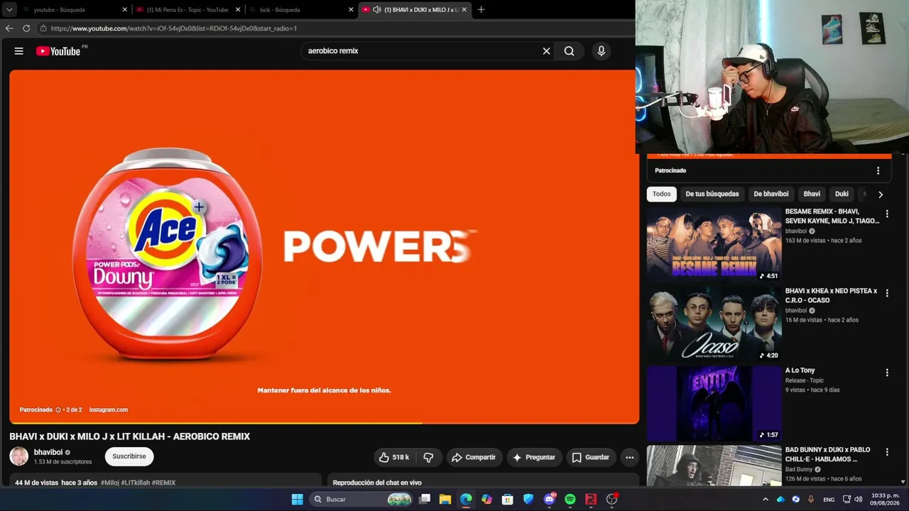The height and width of the screenshot is (511, 909).
Task: Go to YouTube home via logo
Action: tap(58, 51)
